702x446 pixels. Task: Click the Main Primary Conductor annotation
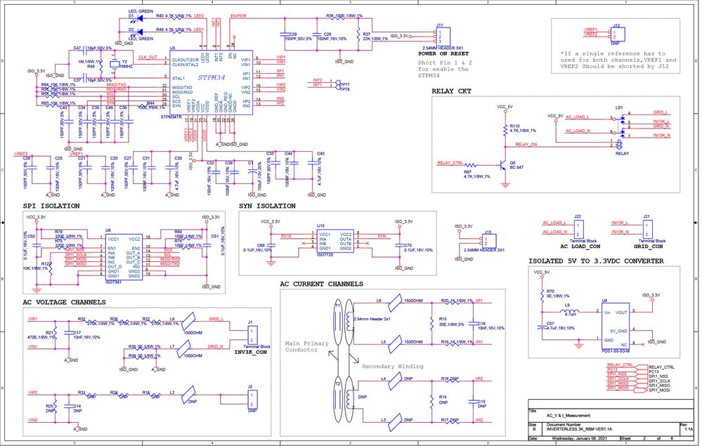click(306, 347)
